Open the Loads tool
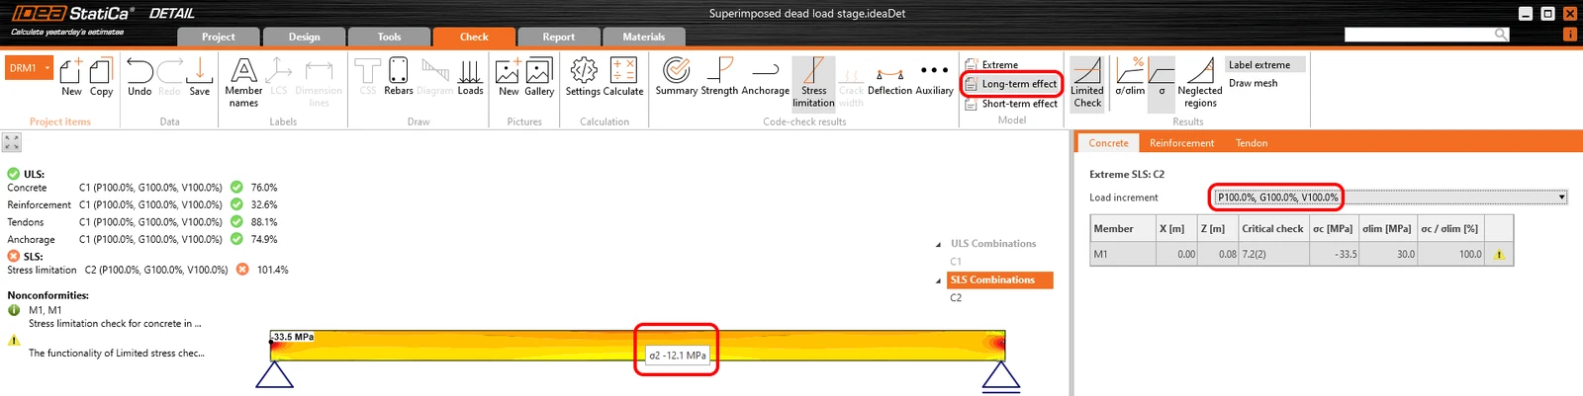This screenshot has height=396, width=1583. (x=470, y=76)
